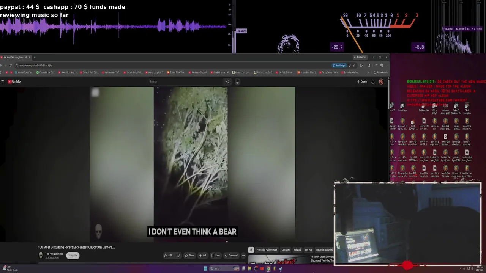486x273 pixels.
Task: Click the video Share button
Action: tap(189, 256)
